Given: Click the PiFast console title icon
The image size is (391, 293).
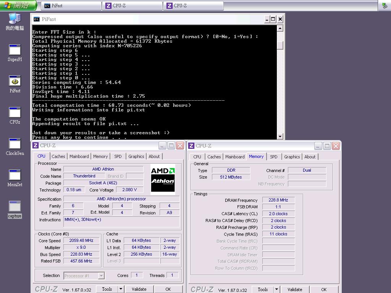Looking at the screenshot, I should [x=36, y=19].
